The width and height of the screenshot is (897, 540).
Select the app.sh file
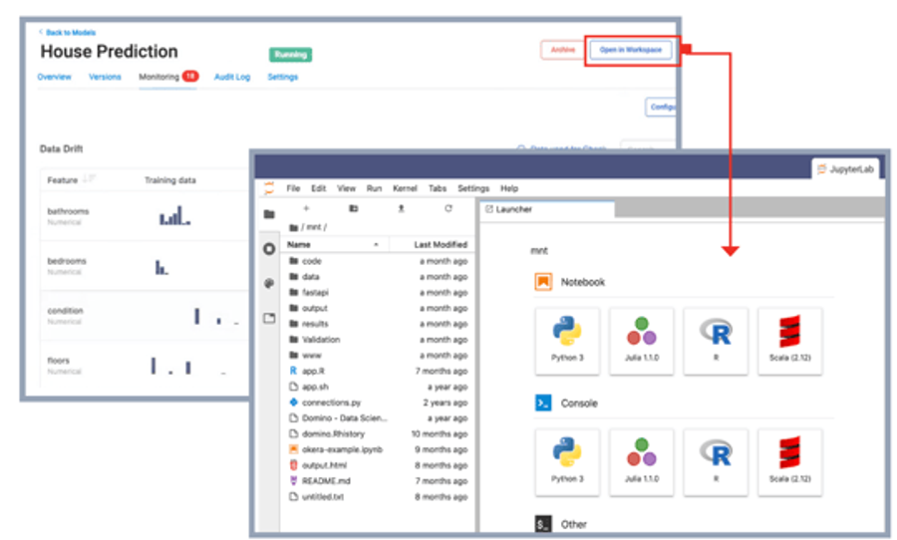(378, 387)
